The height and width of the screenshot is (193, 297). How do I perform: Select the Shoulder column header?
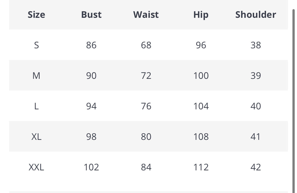(x=256, y=14)
